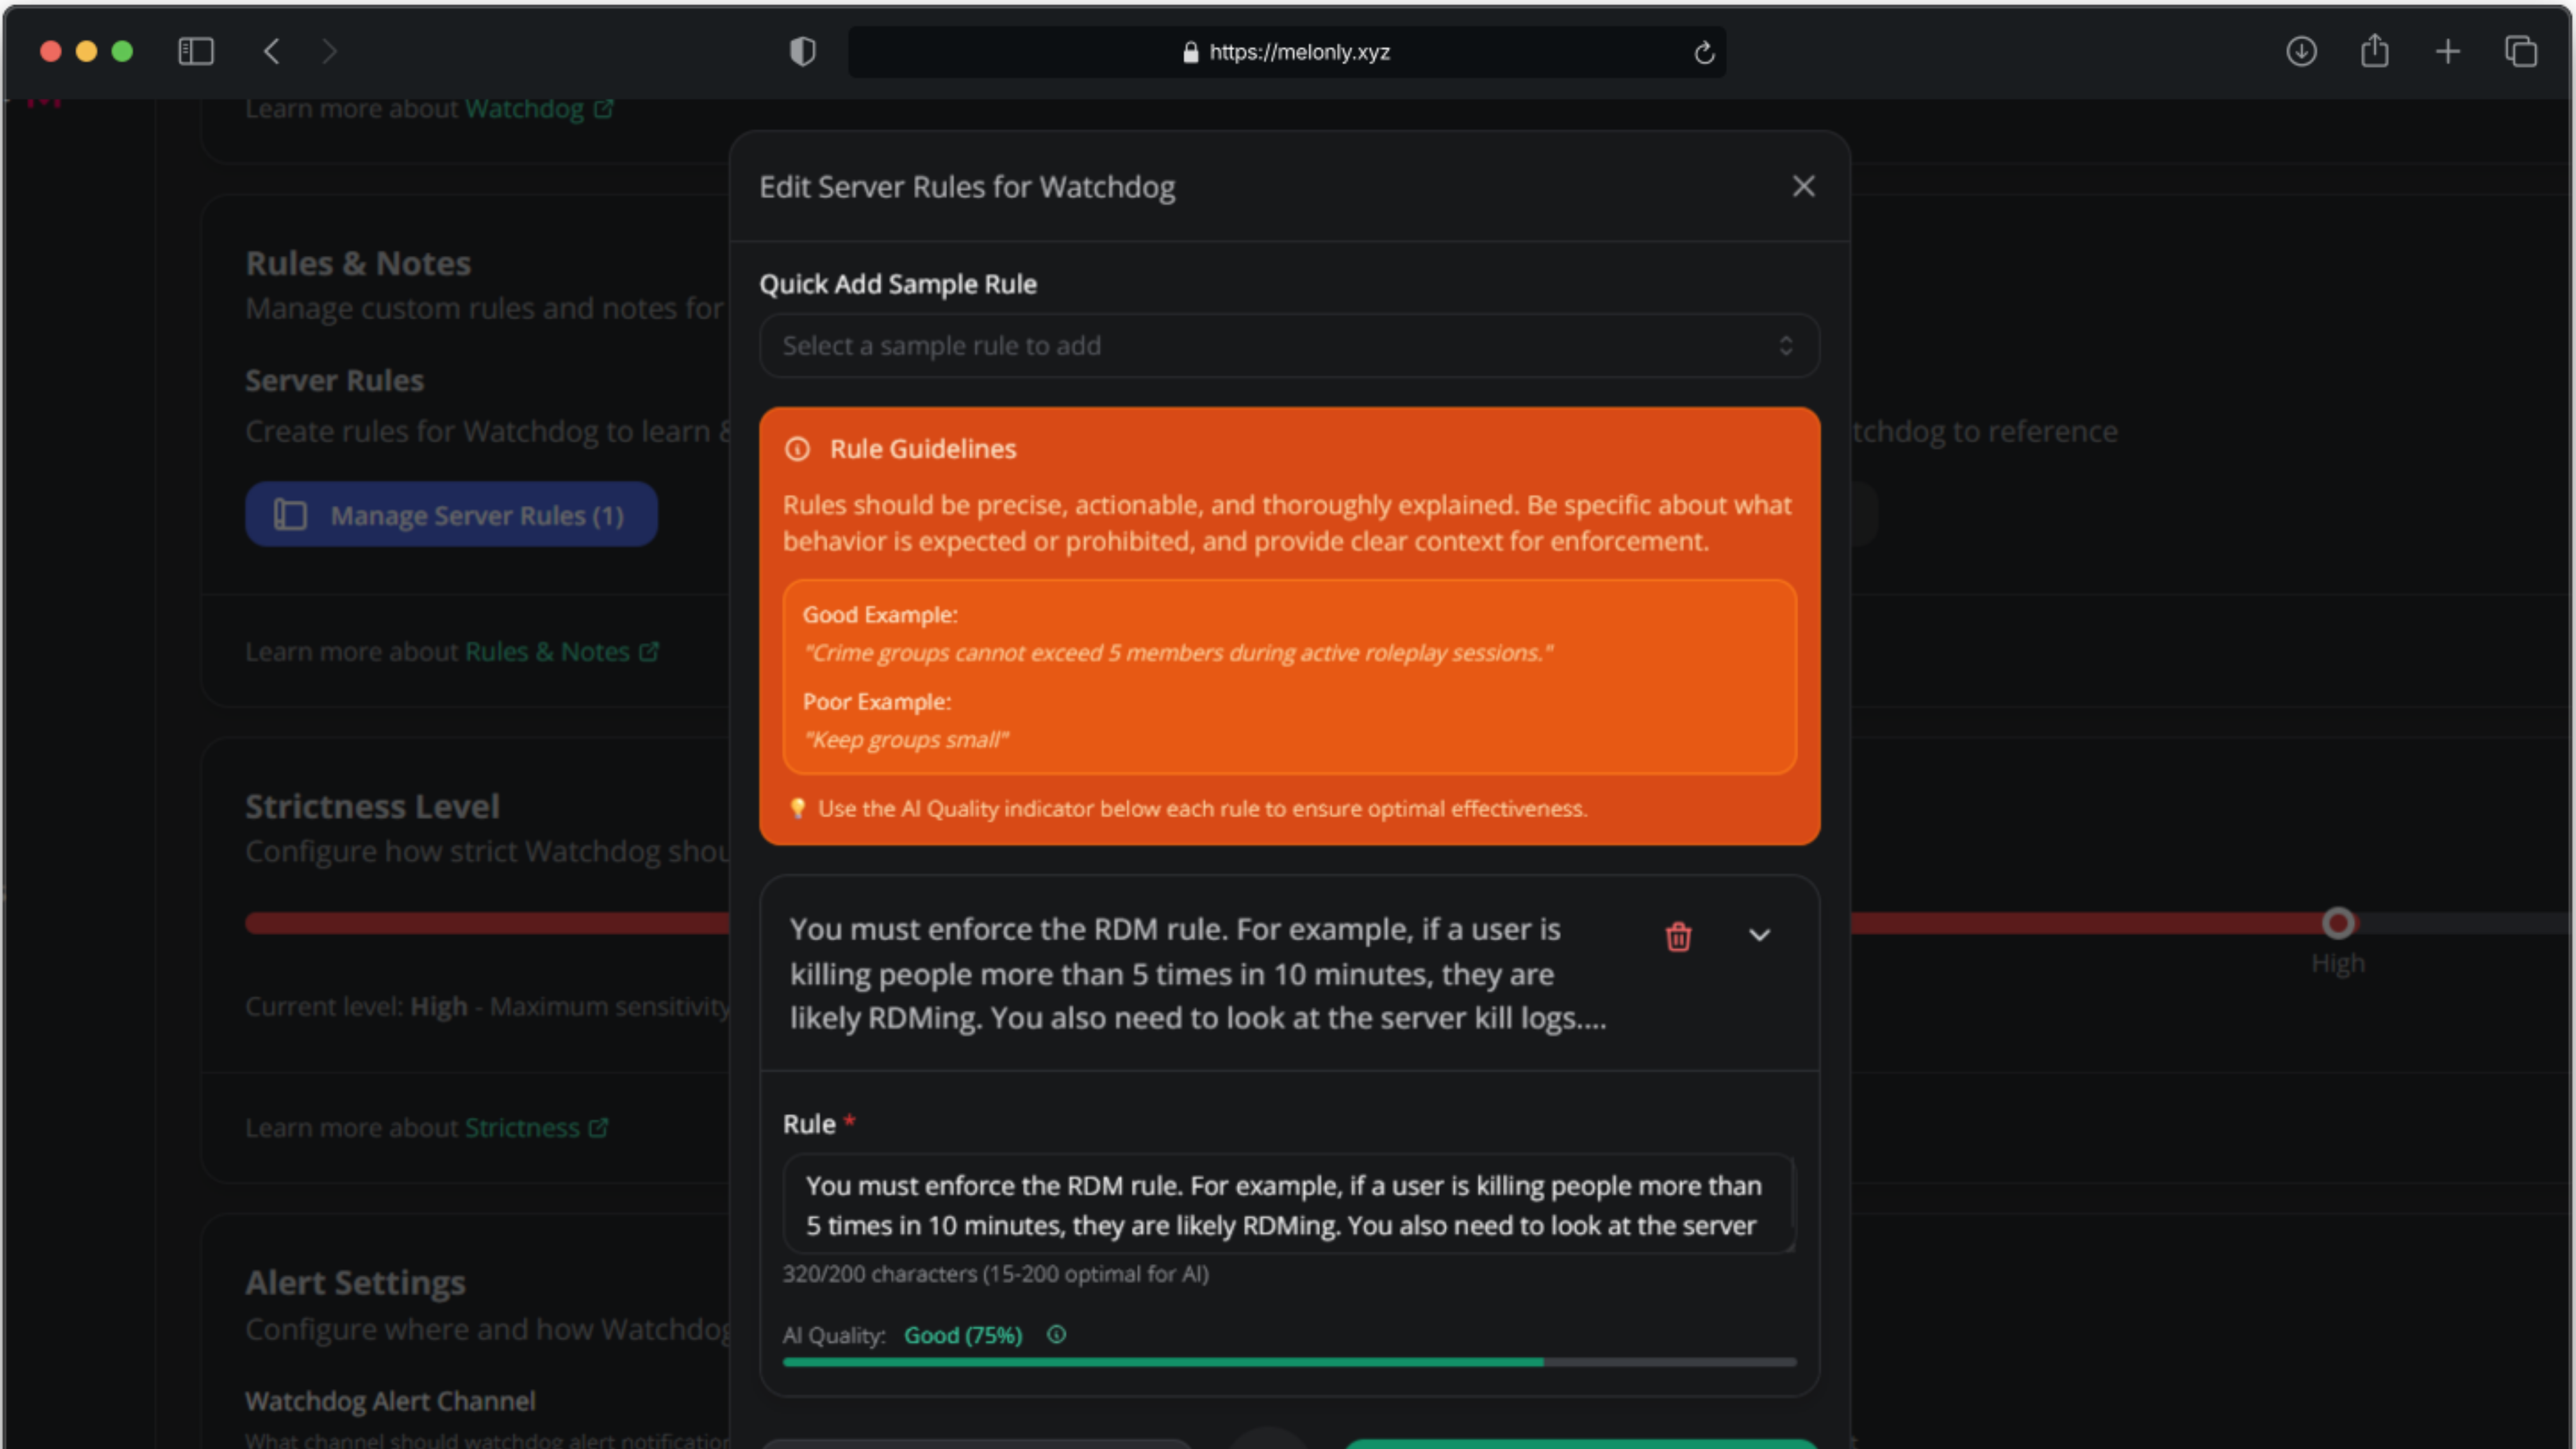Click the 320/200 characters counter text
Image resolution: width=2576 pixels, height=1449 pixels.
[x=995, y=1274]
